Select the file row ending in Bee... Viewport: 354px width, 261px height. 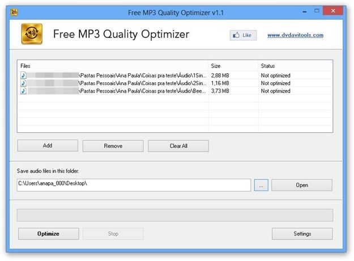pos(175,91)
